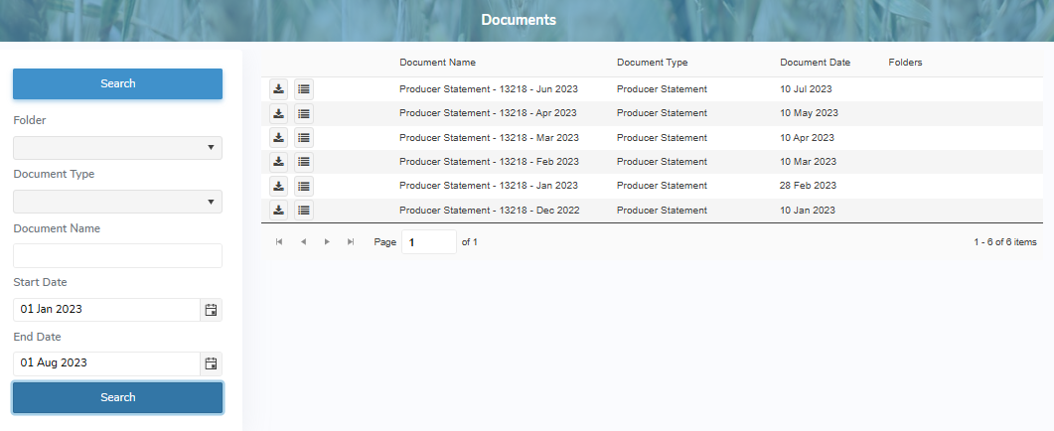1054x431 pixels.
Task: Open details list for Jan 2023 statement
Action: pos(304,186)
